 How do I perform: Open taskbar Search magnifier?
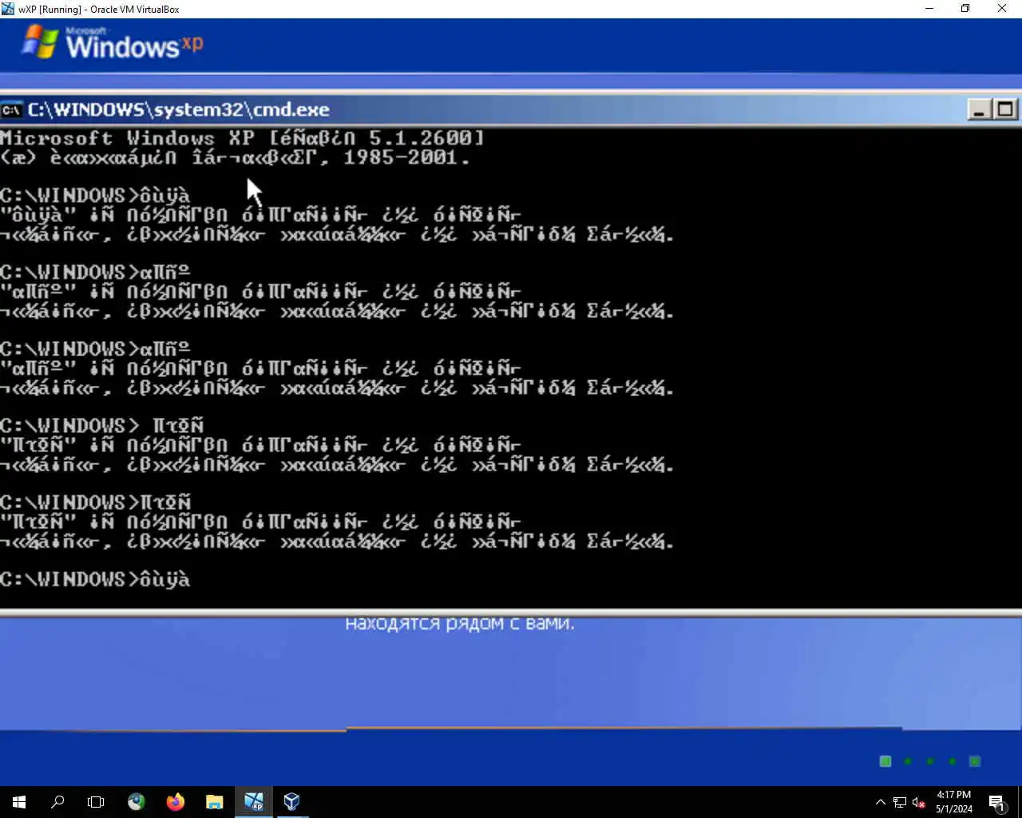57,801
